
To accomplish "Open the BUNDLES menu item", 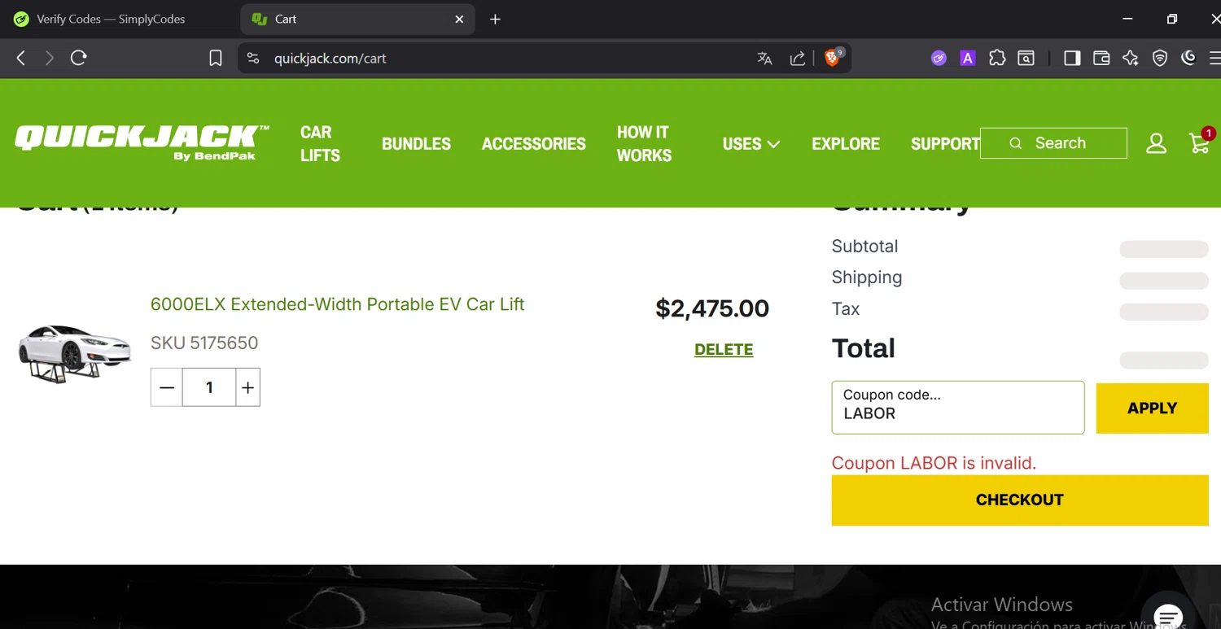I will [x=416, y=143].
